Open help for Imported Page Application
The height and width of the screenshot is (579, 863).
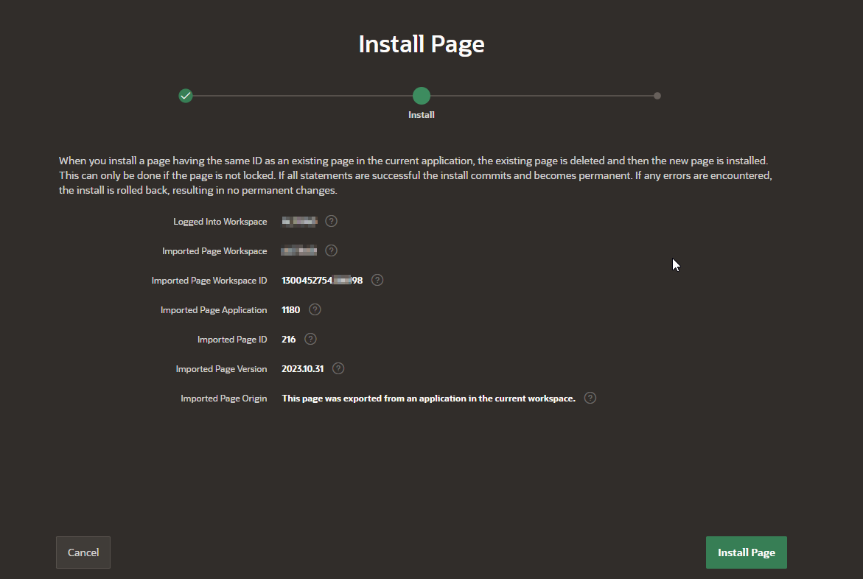(314, 309)
